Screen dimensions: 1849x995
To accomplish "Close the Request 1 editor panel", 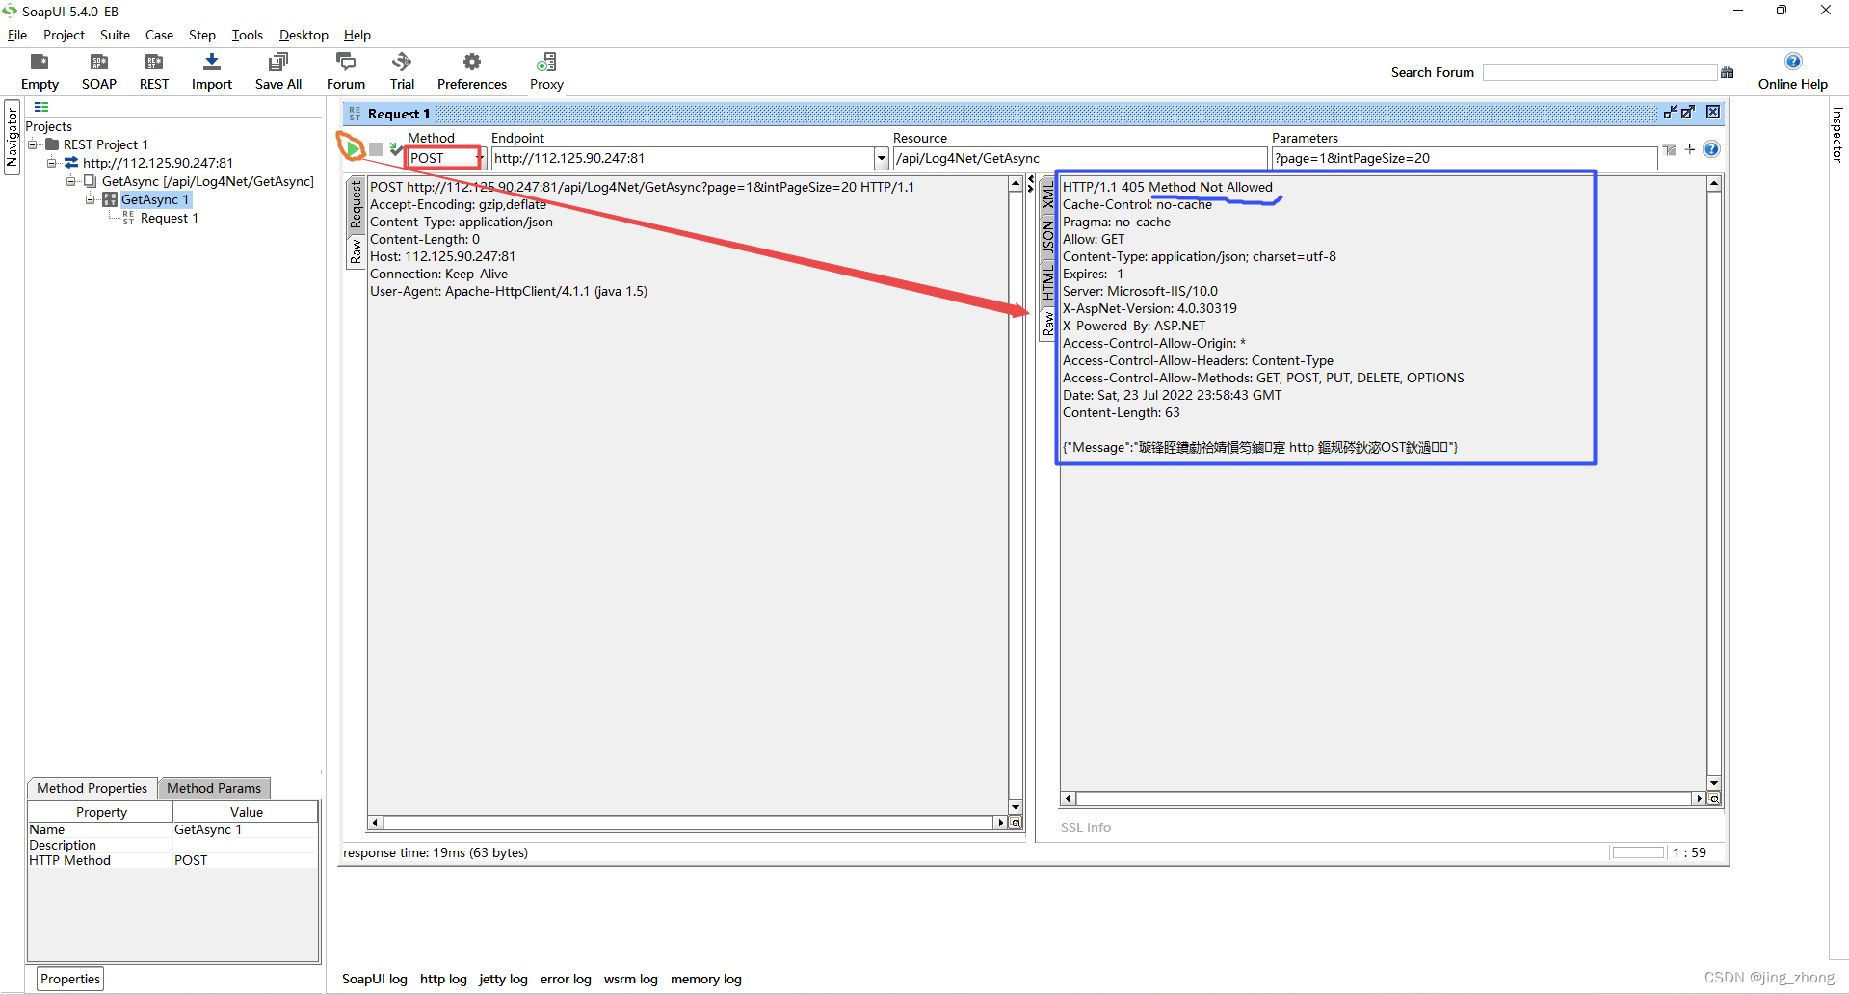I will [1713, 113].
